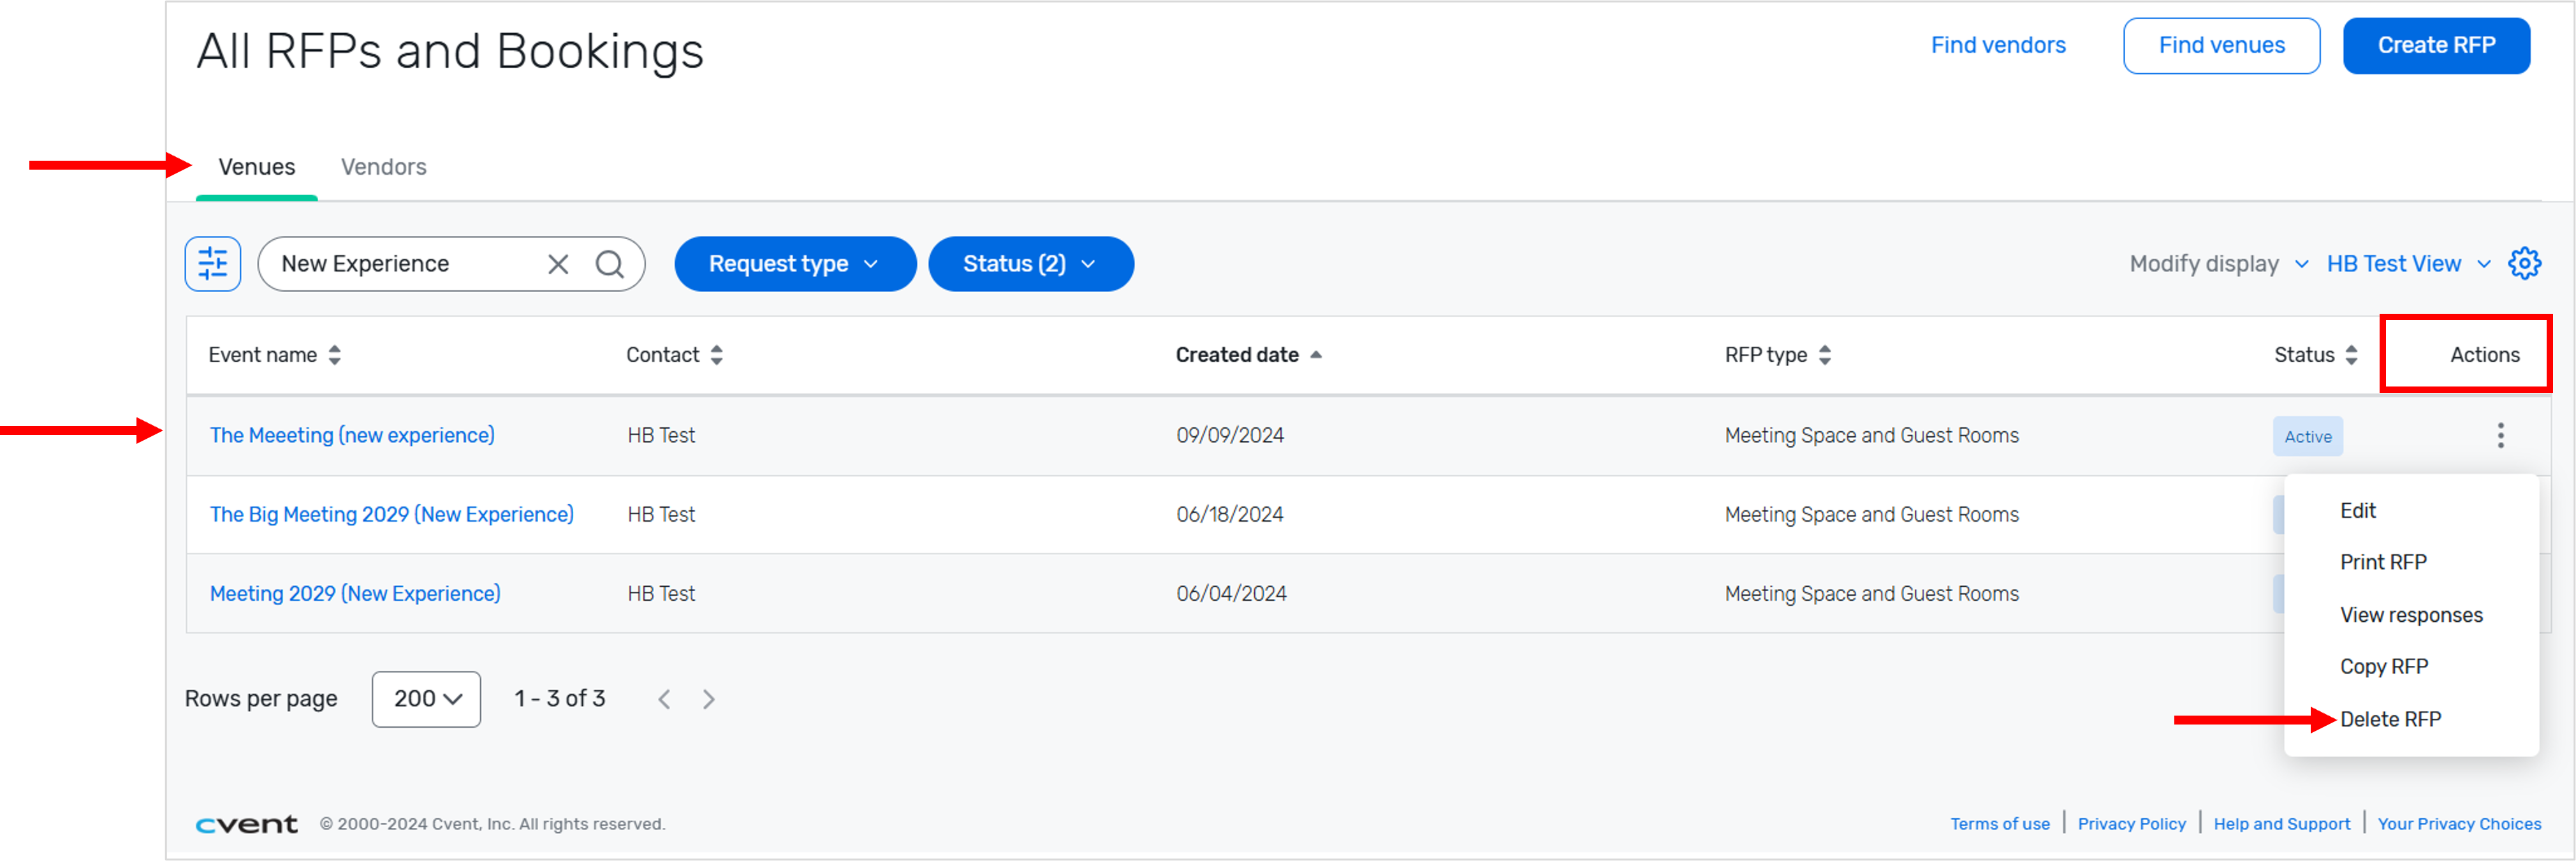Open three-dot actions menu for The Meeeting
This screenshot has height=861, width=2576.
(x=2500, y=435)
